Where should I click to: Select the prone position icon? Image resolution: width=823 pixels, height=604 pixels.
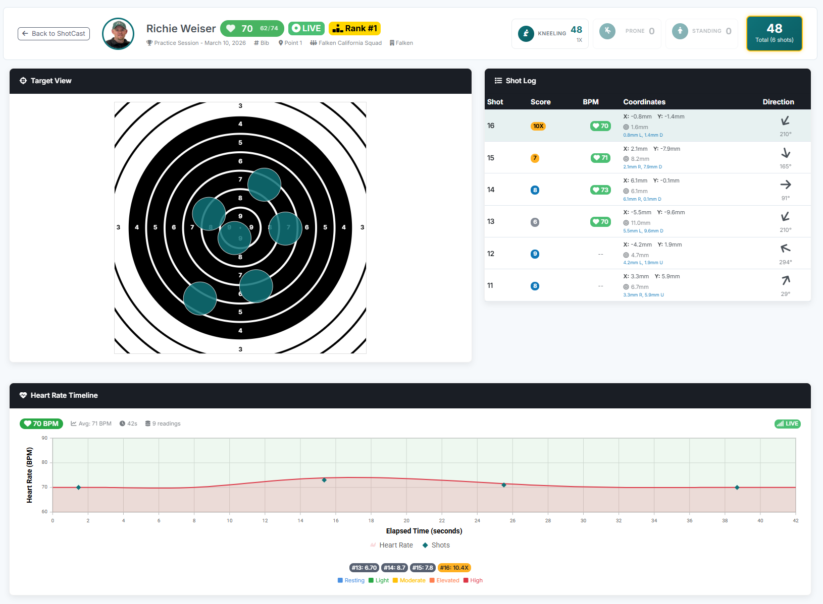(607, 31)
